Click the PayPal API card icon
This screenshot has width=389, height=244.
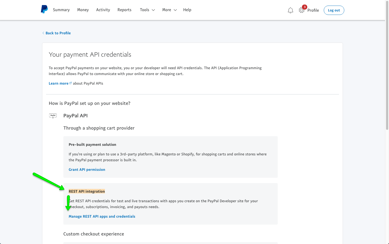[x=53, y=115]
